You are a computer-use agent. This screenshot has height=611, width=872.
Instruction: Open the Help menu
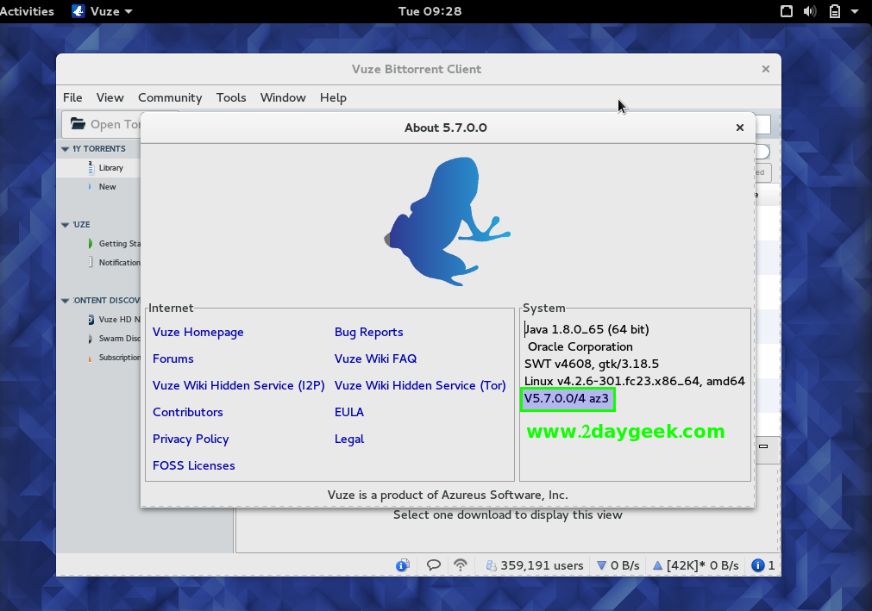[x=333, y=97]
